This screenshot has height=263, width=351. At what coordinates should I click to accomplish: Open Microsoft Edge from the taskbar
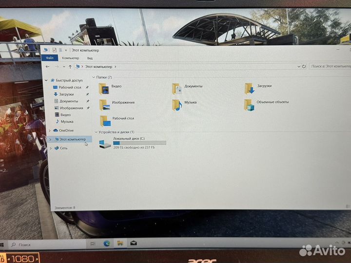[x=107, y=243]
